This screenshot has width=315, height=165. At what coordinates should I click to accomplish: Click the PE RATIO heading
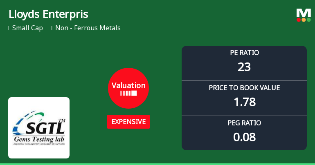point(244,53)
